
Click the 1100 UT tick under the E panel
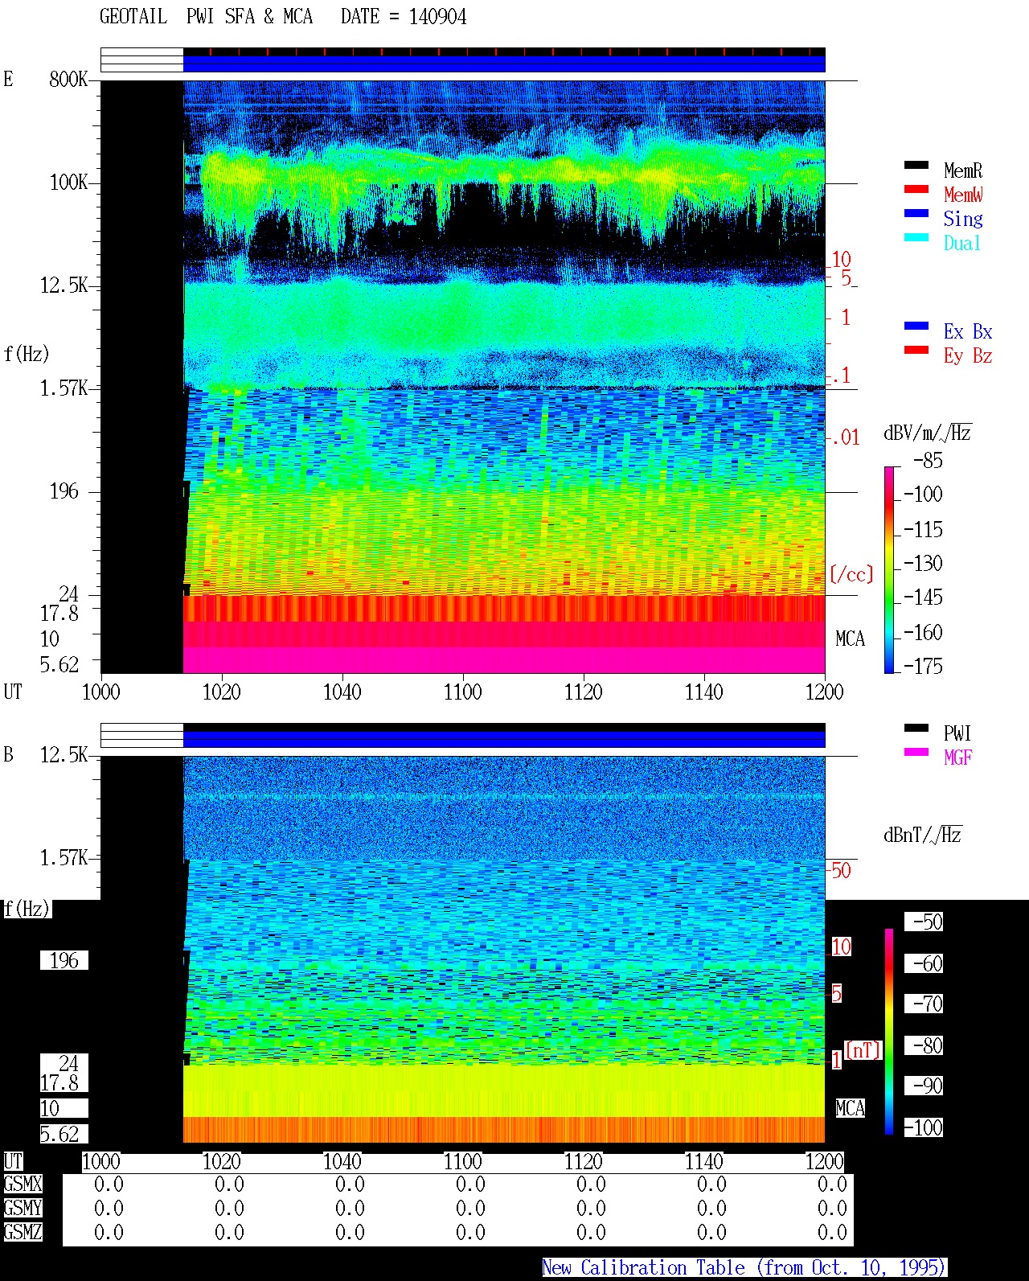coord(463,692)
